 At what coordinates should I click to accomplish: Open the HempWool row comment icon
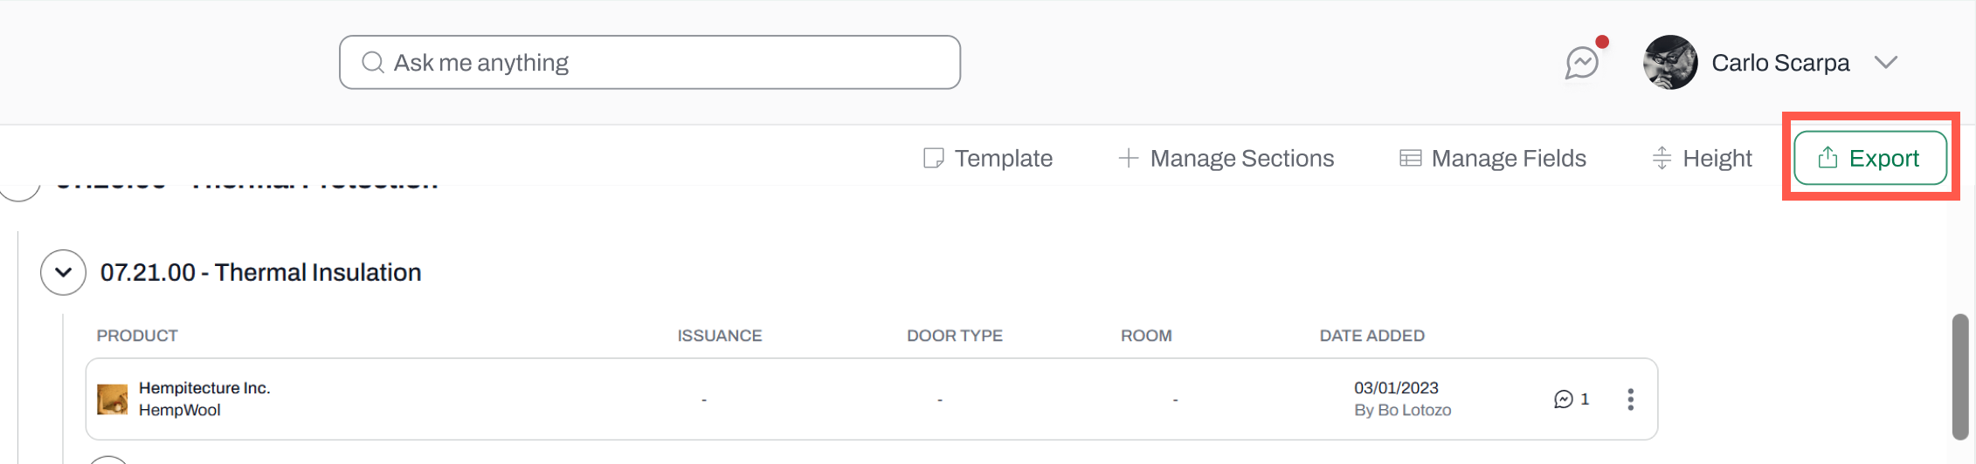pyautogui.click(x=1563, y=399)
